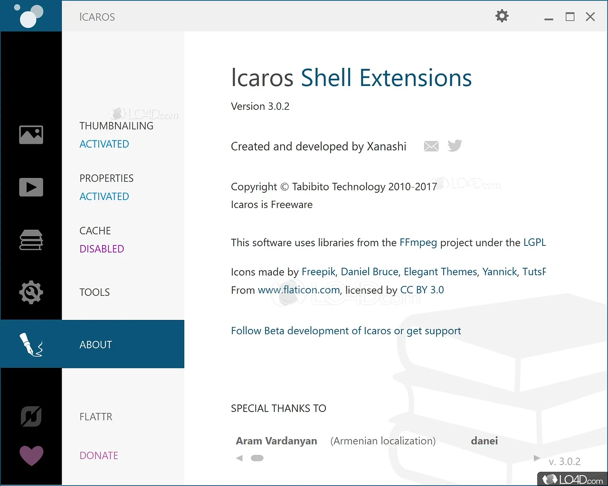Image resolution: width=608 pixels, height=486 pixels.
Task: Open the tools gear-wrench icon
Action: point(31,292)
